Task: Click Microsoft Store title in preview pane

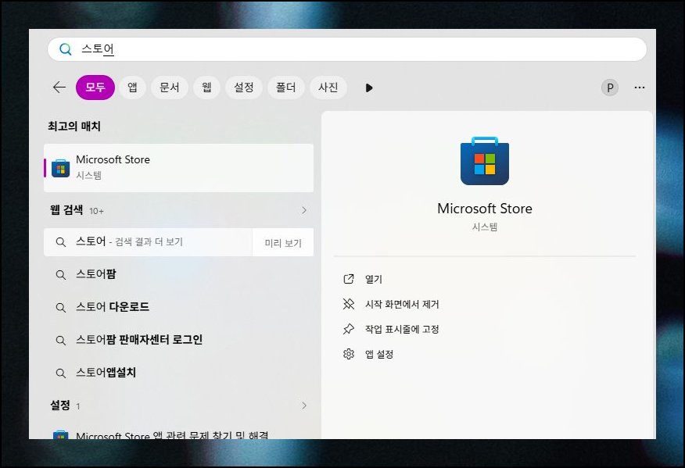Action: (x=485, y=209)
